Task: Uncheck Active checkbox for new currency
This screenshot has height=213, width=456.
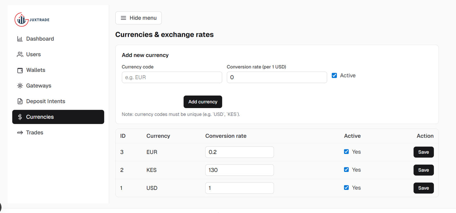Action: [334, 76]
